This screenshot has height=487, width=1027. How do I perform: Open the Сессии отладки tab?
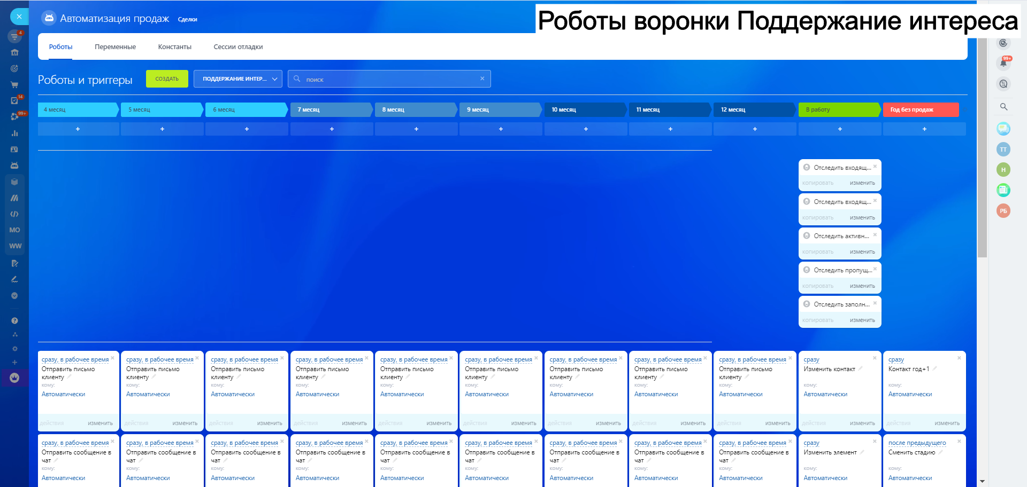[x=238, y=47]
